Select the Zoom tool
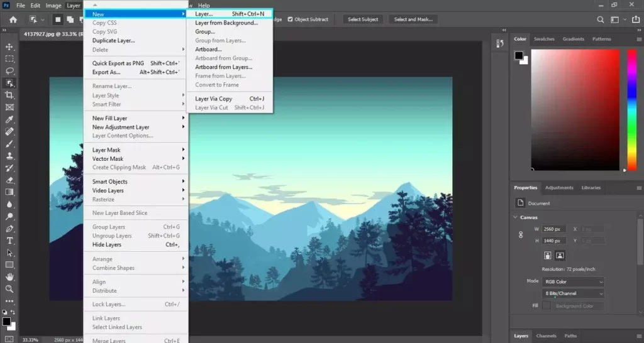 pos(9,289)
